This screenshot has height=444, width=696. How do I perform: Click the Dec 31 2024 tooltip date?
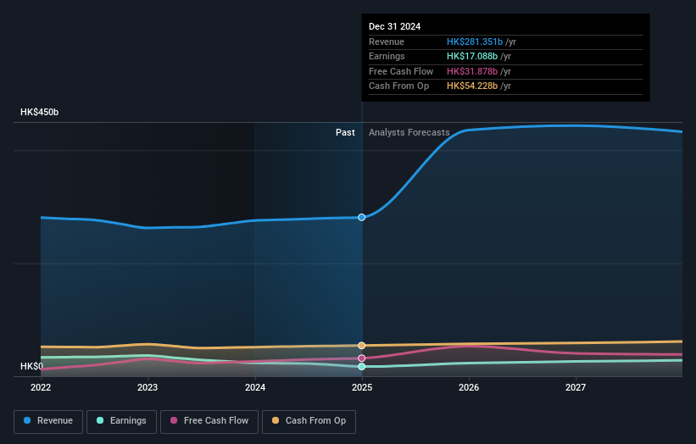click(x=394, y=26)
